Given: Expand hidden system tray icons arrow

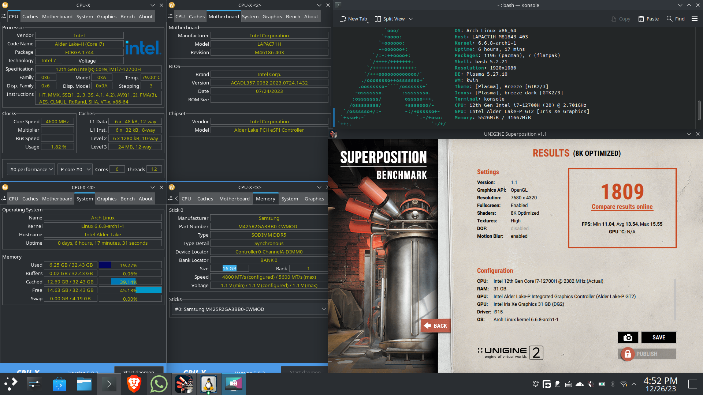Looking at the screenshot, I should coord(634,384).
